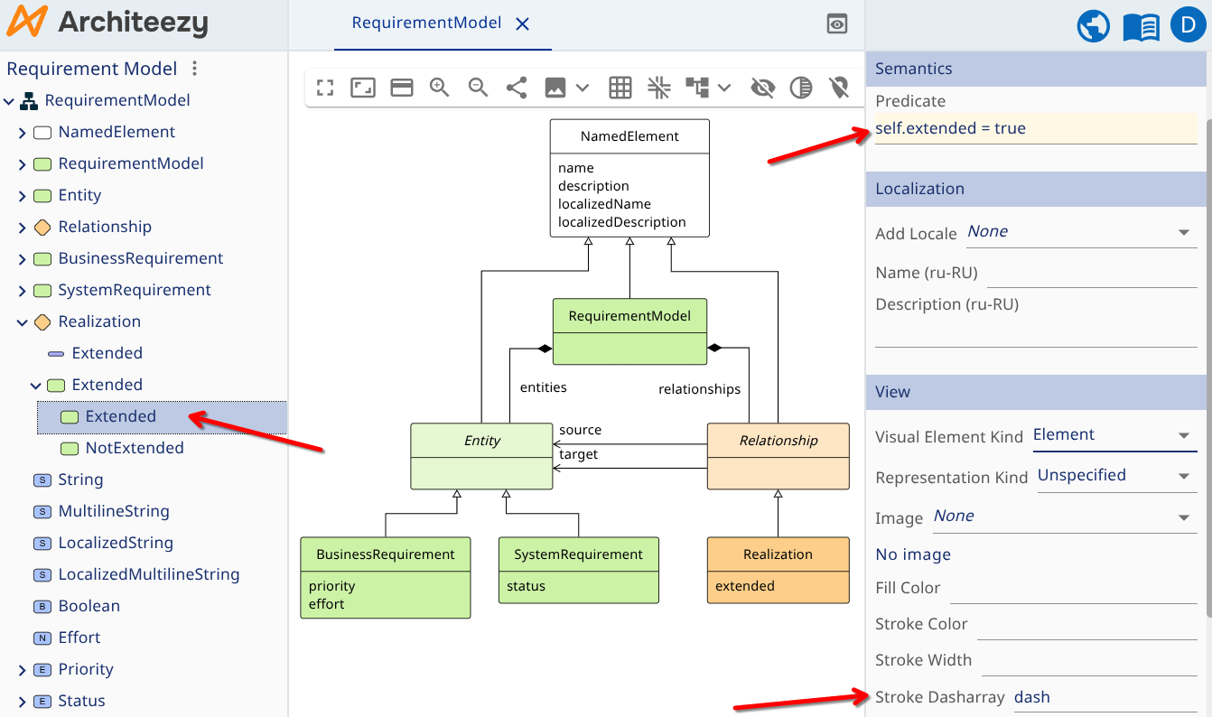The height and width of the screenshot is (717, 1212).
Task: Click the Predicate input field
Action: [1035, 128]
